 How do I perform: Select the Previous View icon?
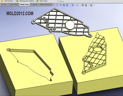pos(60,5)
